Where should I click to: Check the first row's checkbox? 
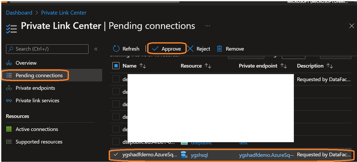(116, 79)
